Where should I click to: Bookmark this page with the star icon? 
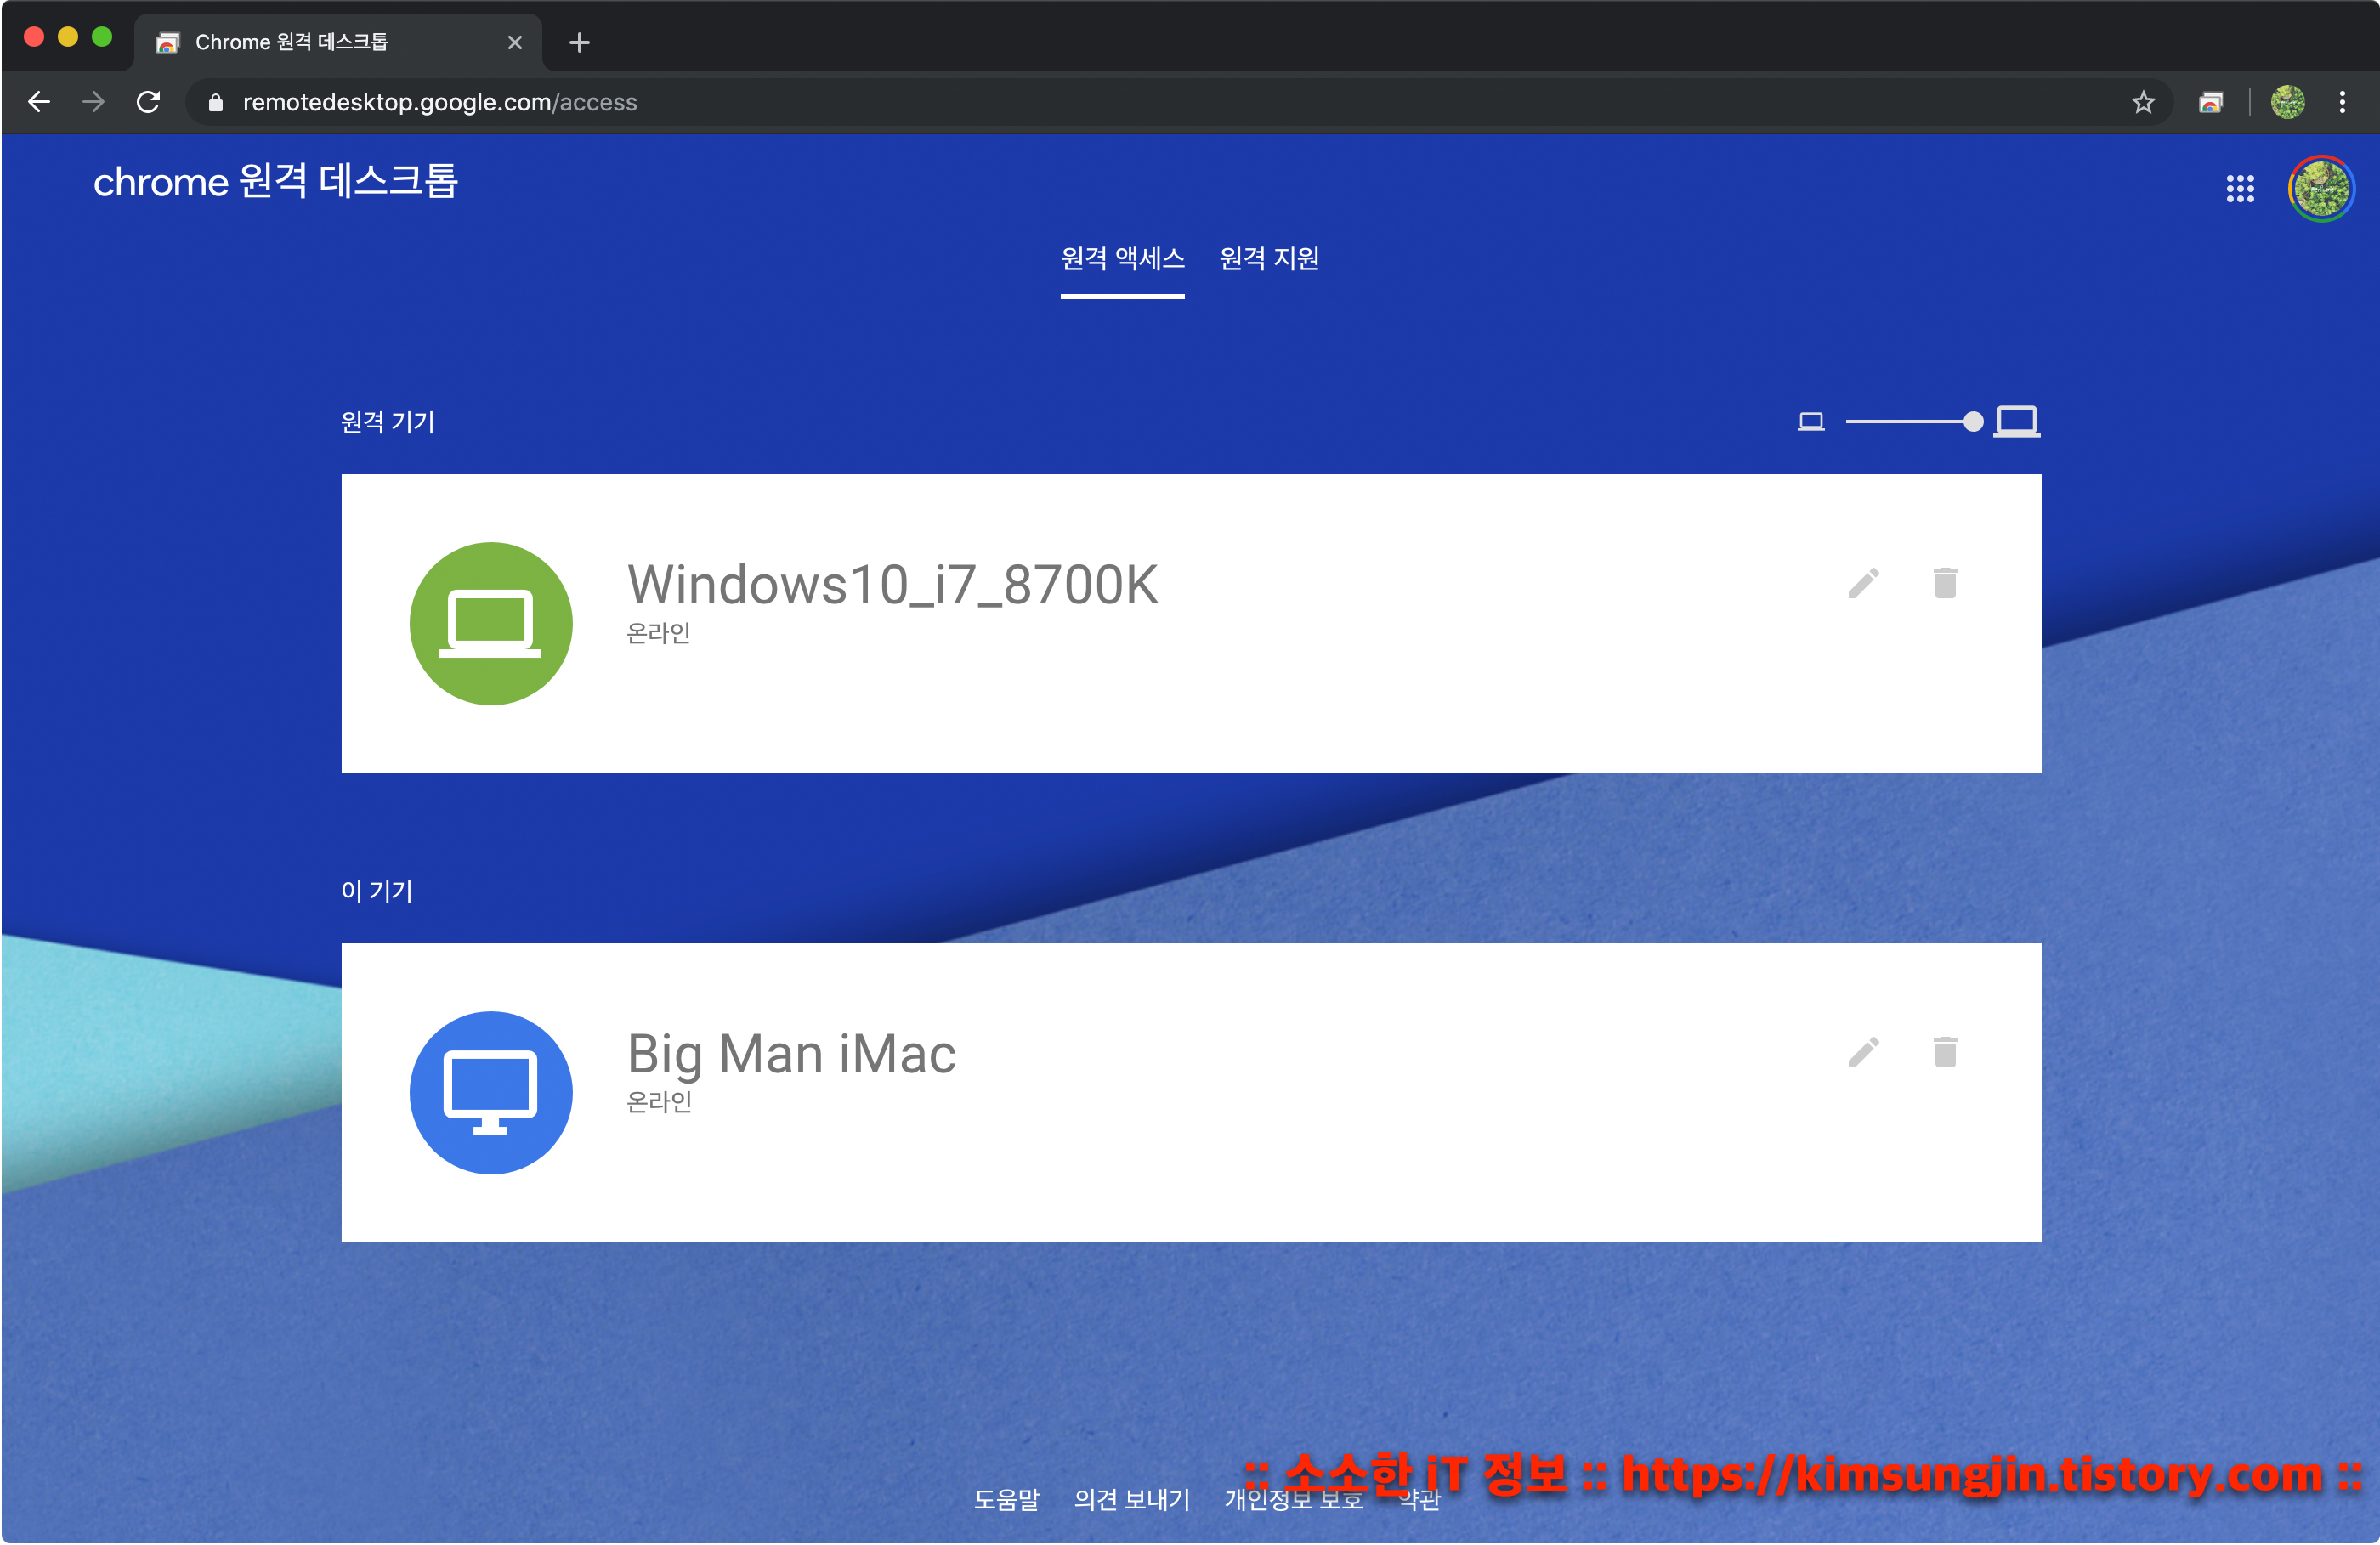click(2142, 102)
